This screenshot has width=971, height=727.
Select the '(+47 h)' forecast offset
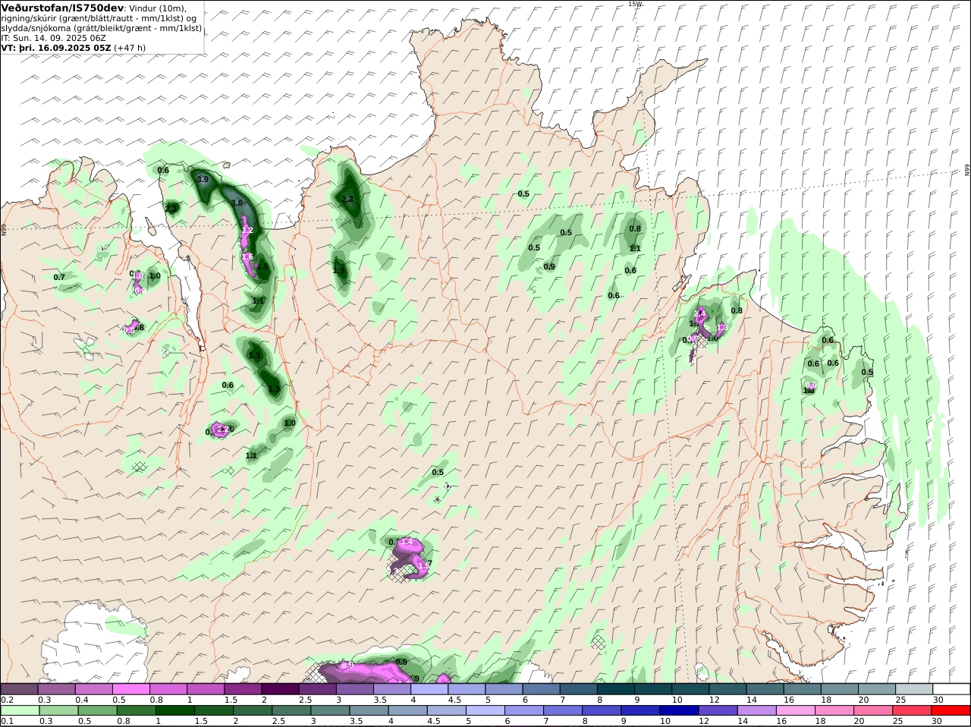130,48
